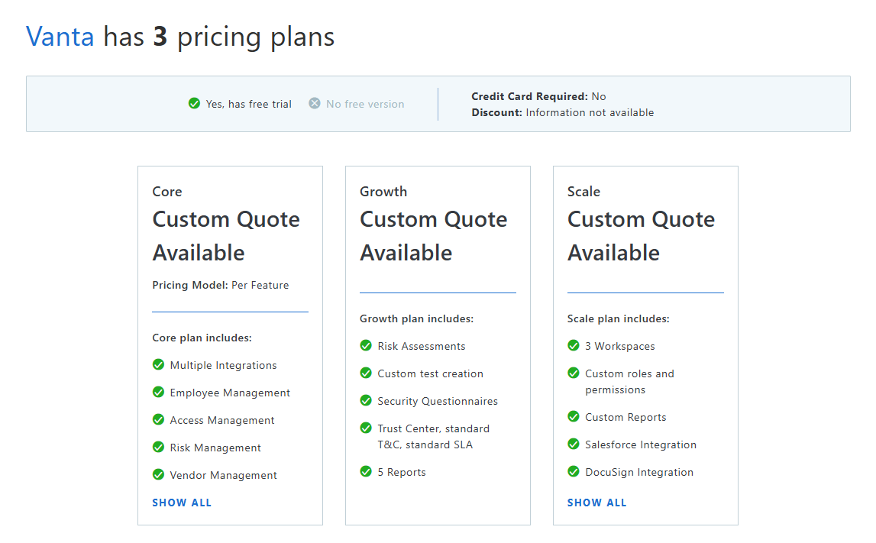Click the '3 Workspaces' feature text
This screenshot has height=543, width=876.
coord(620,347)
